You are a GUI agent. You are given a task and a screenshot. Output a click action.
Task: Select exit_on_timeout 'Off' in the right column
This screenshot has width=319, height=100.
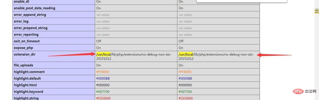coord(181,41)
